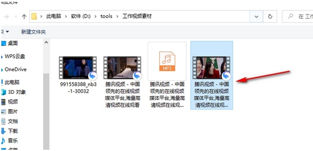Click folder icon in address bar

[34, 16]
